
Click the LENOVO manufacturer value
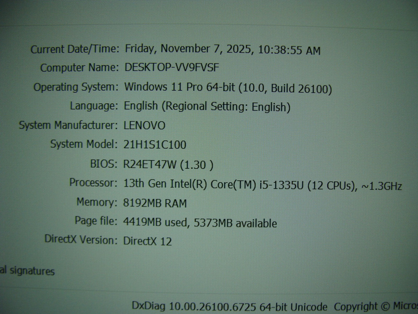point(144,126)
